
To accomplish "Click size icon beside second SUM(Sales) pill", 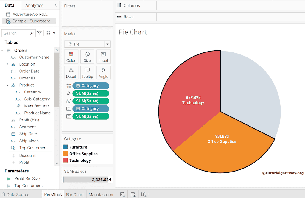I will [69, 101].
